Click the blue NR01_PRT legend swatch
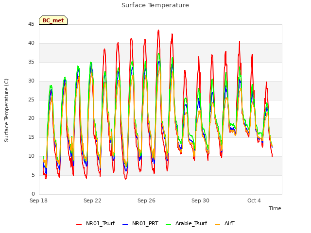The width and height of the screenshot is (311, 233). click(125, 224)
